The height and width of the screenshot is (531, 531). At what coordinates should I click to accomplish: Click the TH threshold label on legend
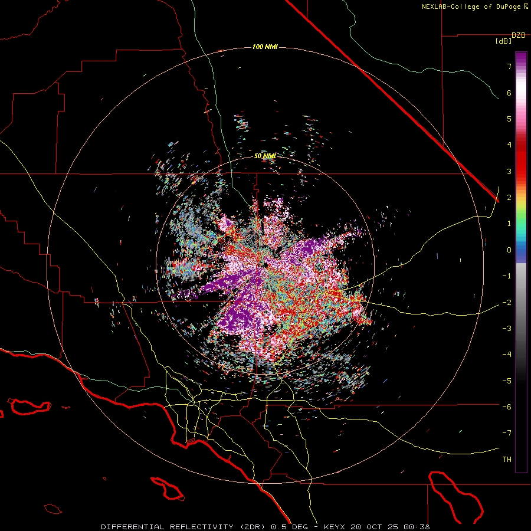[507, 459]
